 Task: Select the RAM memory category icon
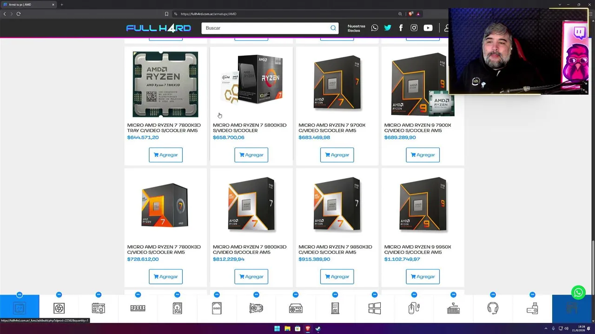138,308
